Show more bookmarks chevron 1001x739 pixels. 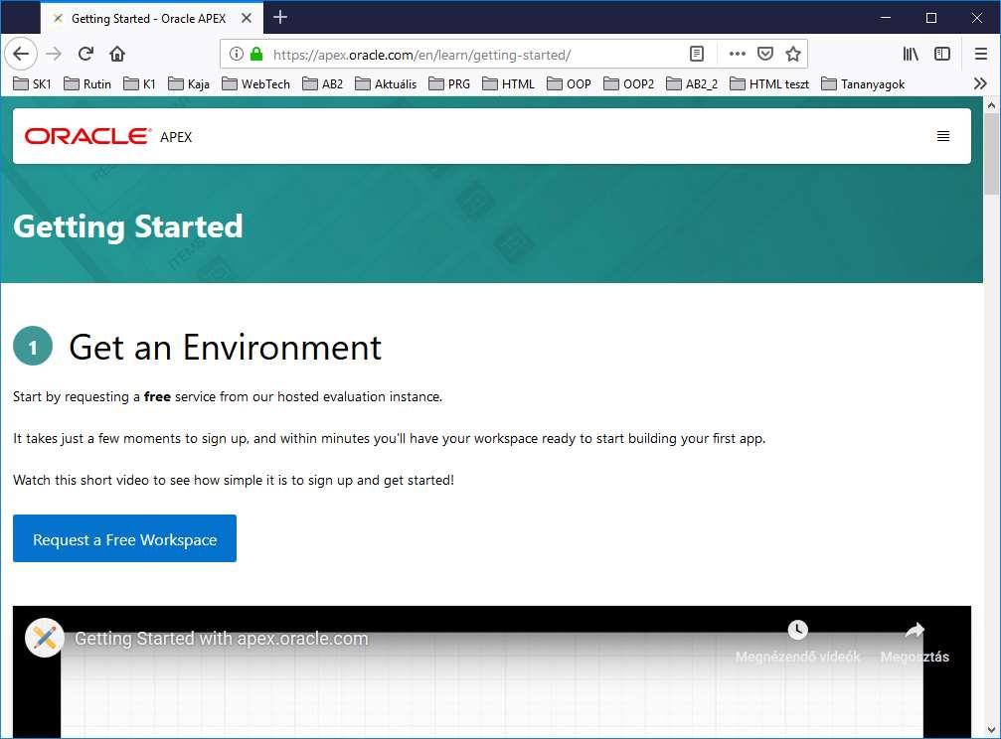coord(980,83)
